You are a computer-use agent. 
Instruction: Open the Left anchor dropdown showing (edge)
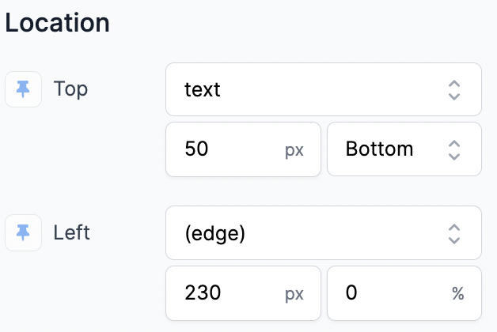(324, 233)
